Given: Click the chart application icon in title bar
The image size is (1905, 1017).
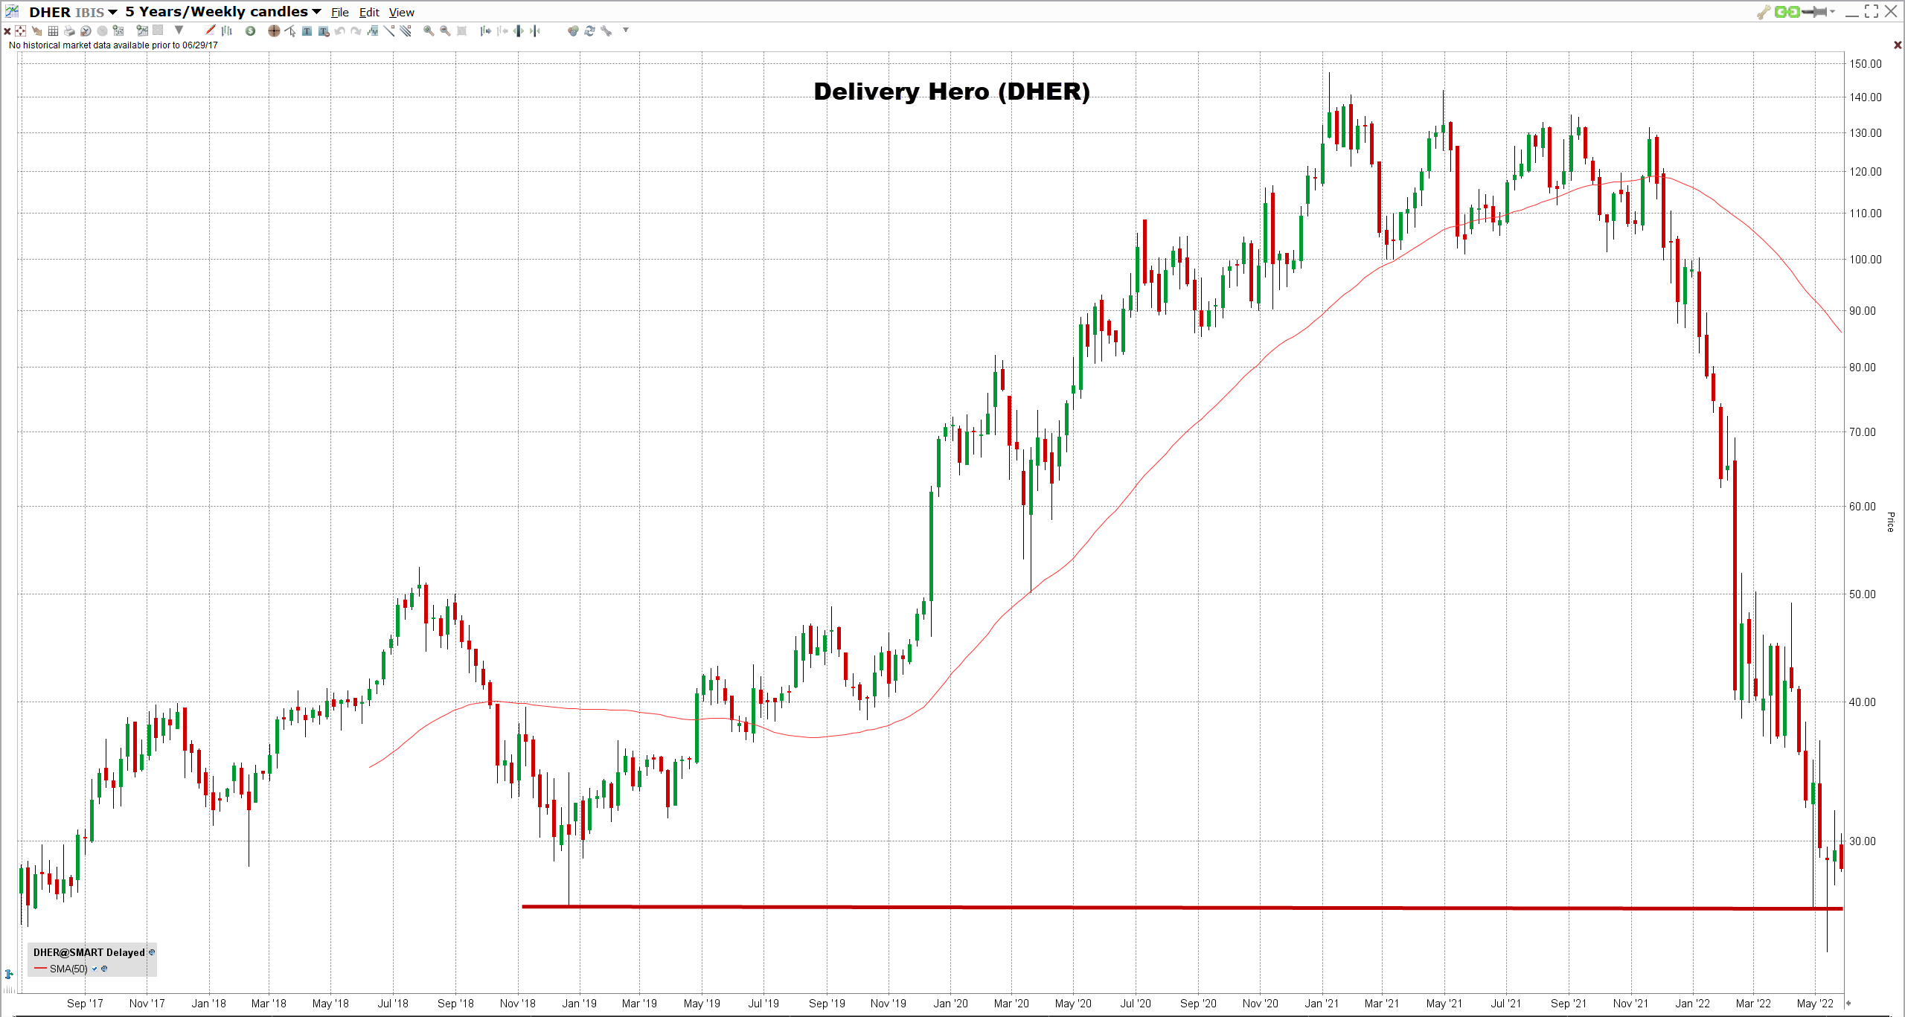Looking at the screenshot, I should point(12,11).
